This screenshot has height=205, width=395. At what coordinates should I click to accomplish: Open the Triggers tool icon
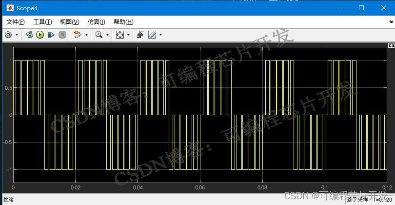pyautogui.click(x=140, y=35)
